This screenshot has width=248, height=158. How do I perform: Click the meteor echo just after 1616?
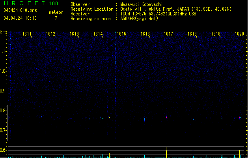pos(145,119)
